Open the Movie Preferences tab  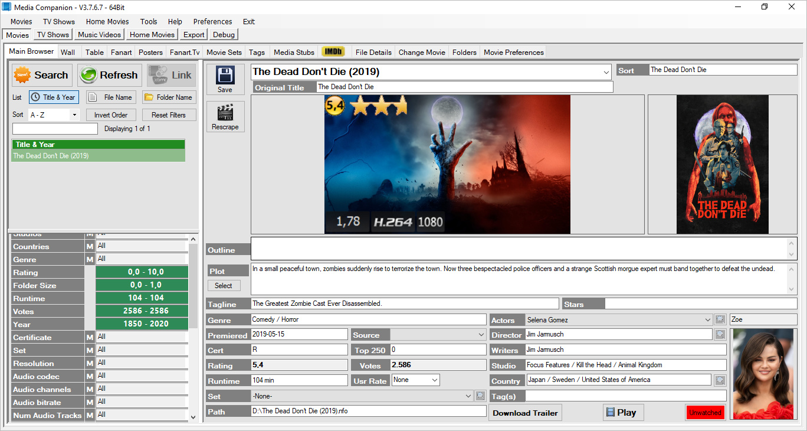pos(514,52)
